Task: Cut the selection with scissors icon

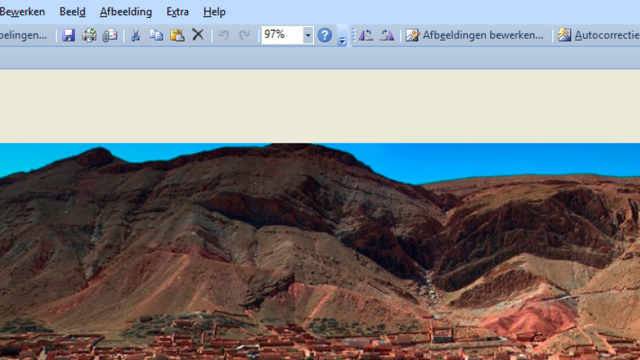Action: [x=136, y=35]
